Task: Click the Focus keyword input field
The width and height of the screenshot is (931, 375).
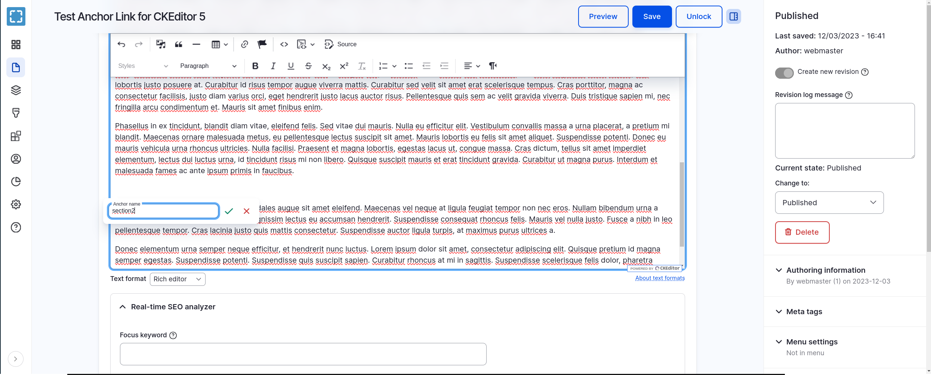Action: coord(303,354)
